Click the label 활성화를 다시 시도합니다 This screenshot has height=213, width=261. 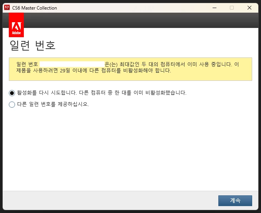tap(47, 93)
